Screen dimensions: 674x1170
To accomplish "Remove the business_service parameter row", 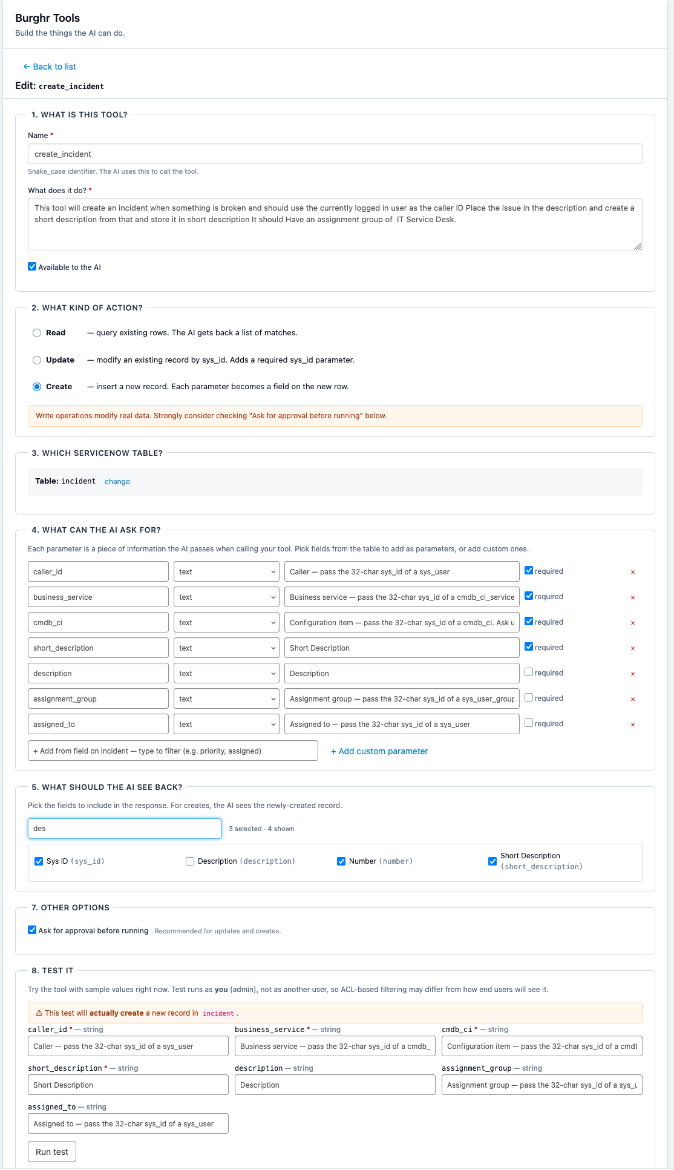I will [x=633, y=597].
